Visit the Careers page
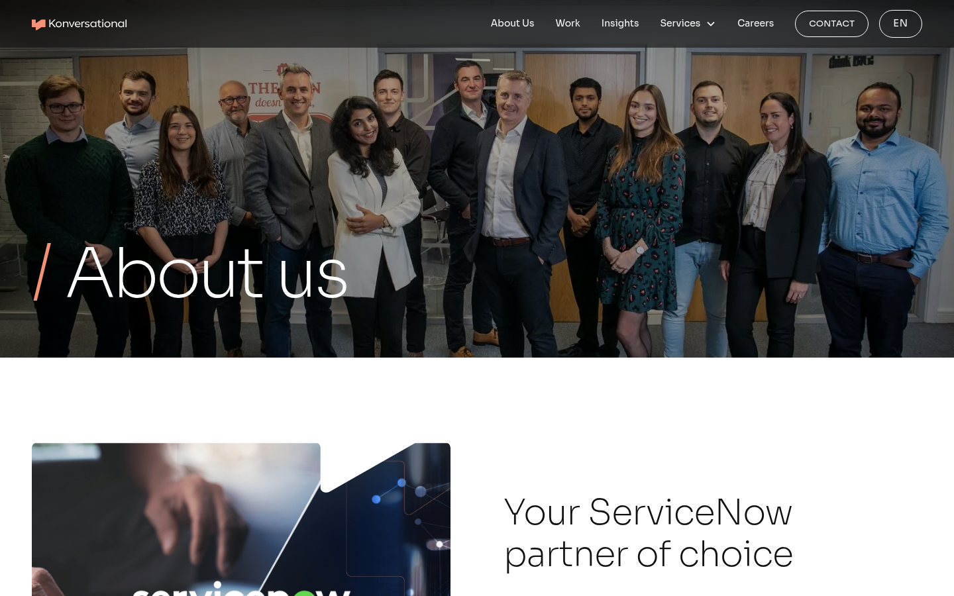The height and width of the screenshot is (596, 954). 755,23
